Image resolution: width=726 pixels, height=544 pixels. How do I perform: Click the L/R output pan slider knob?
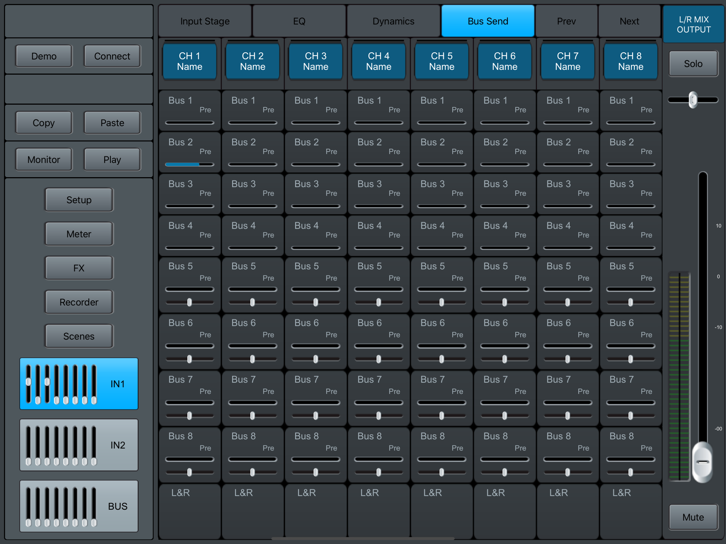tap(693, 100)
